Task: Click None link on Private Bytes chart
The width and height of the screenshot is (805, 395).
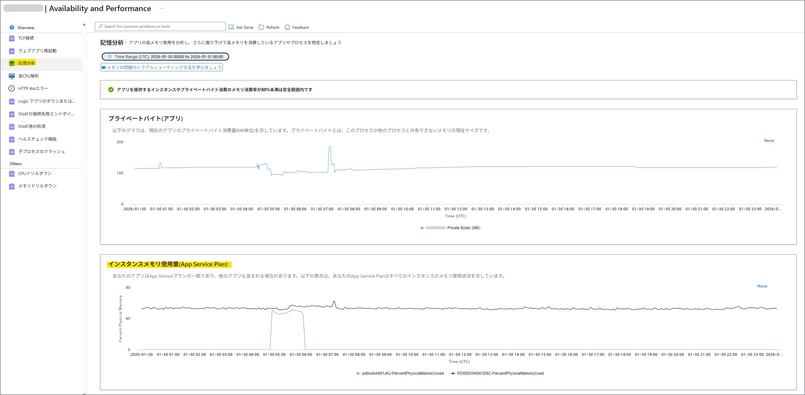Action: [x=769, y=141]
